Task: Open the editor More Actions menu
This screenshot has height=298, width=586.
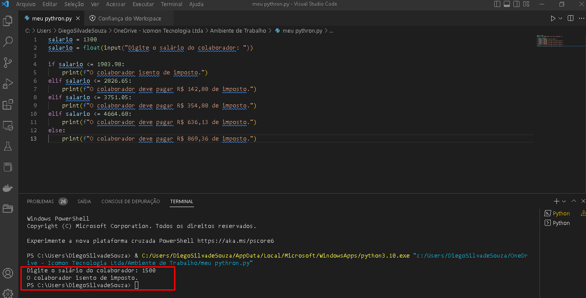Action: click(582, 18)
